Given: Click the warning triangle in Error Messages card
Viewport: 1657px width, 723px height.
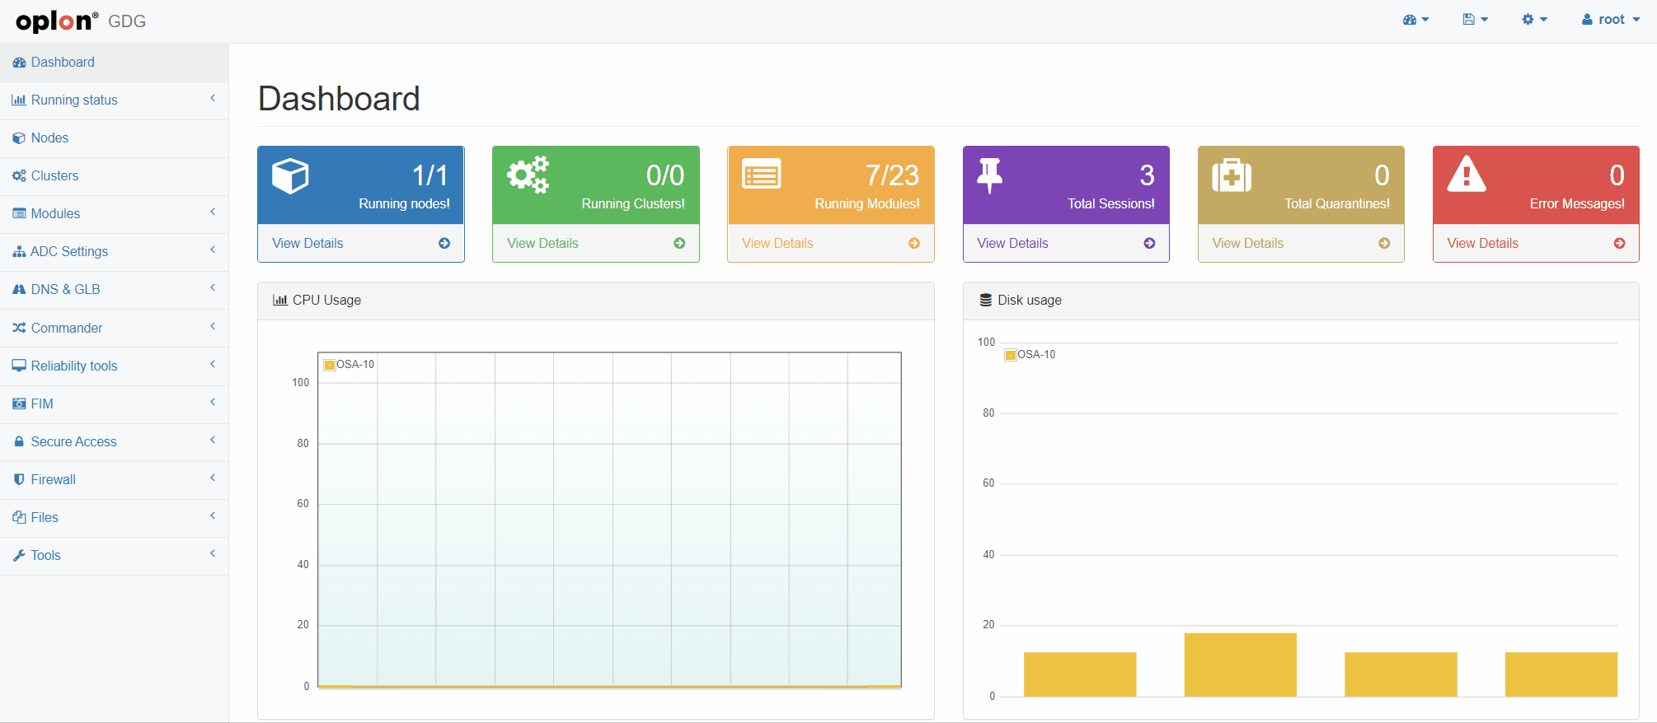Looking at the screenshot, I should coord(1467,175).
